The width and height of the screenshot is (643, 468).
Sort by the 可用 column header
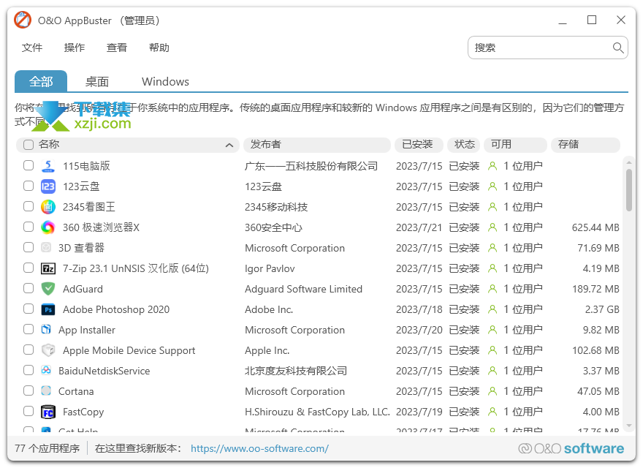pos(515,145)
